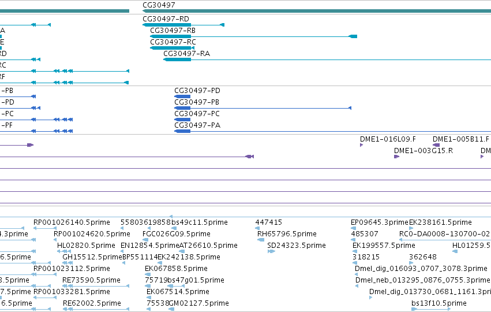Select the RP001033281.5prime EST label
Screen dimensions: 491x312
click(x=72, y=292)
